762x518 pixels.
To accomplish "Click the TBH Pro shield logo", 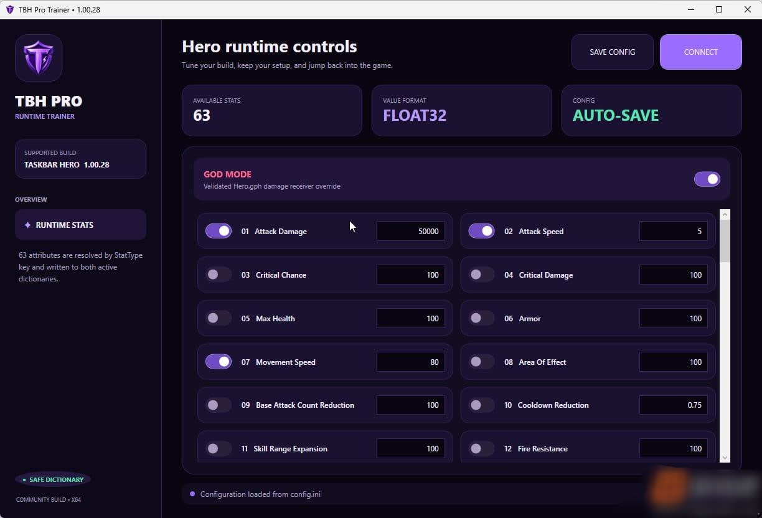I will [x=39, y=58].
